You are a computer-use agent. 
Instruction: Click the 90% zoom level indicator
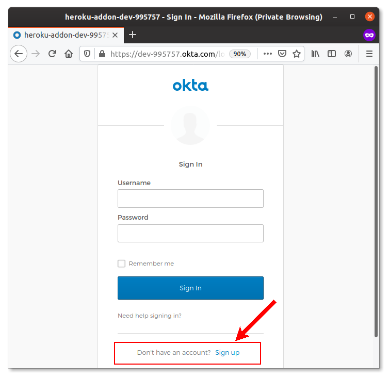pyautogui.click(x=240, y=54)
